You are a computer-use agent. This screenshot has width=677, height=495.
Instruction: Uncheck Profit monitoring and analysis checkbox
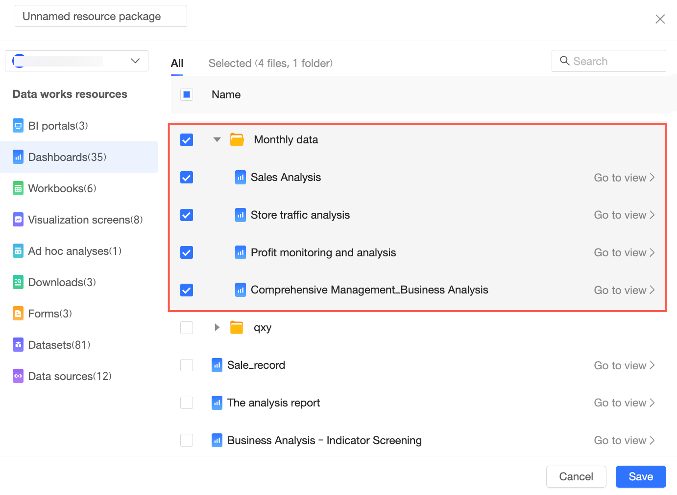187,253
